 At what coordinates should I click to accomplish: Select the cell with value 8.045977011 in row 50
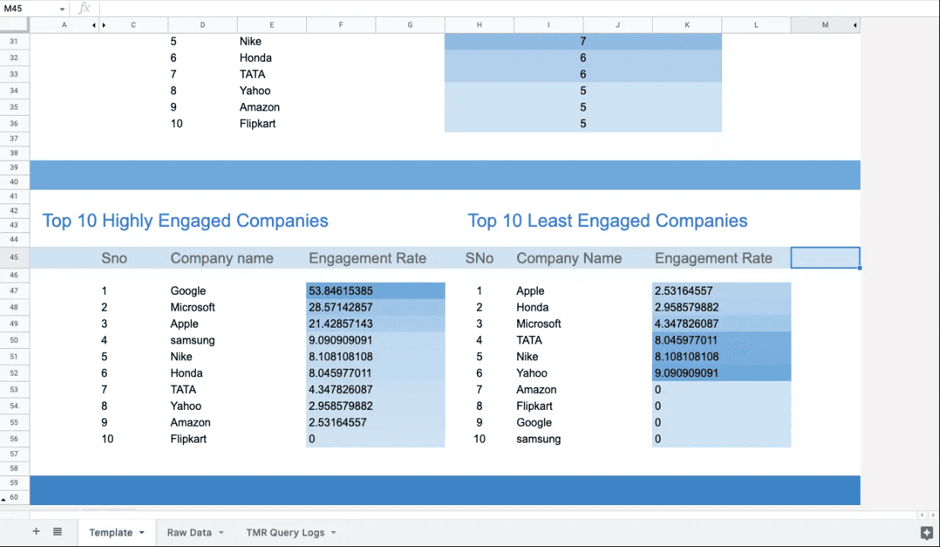(x=721, y=341)
